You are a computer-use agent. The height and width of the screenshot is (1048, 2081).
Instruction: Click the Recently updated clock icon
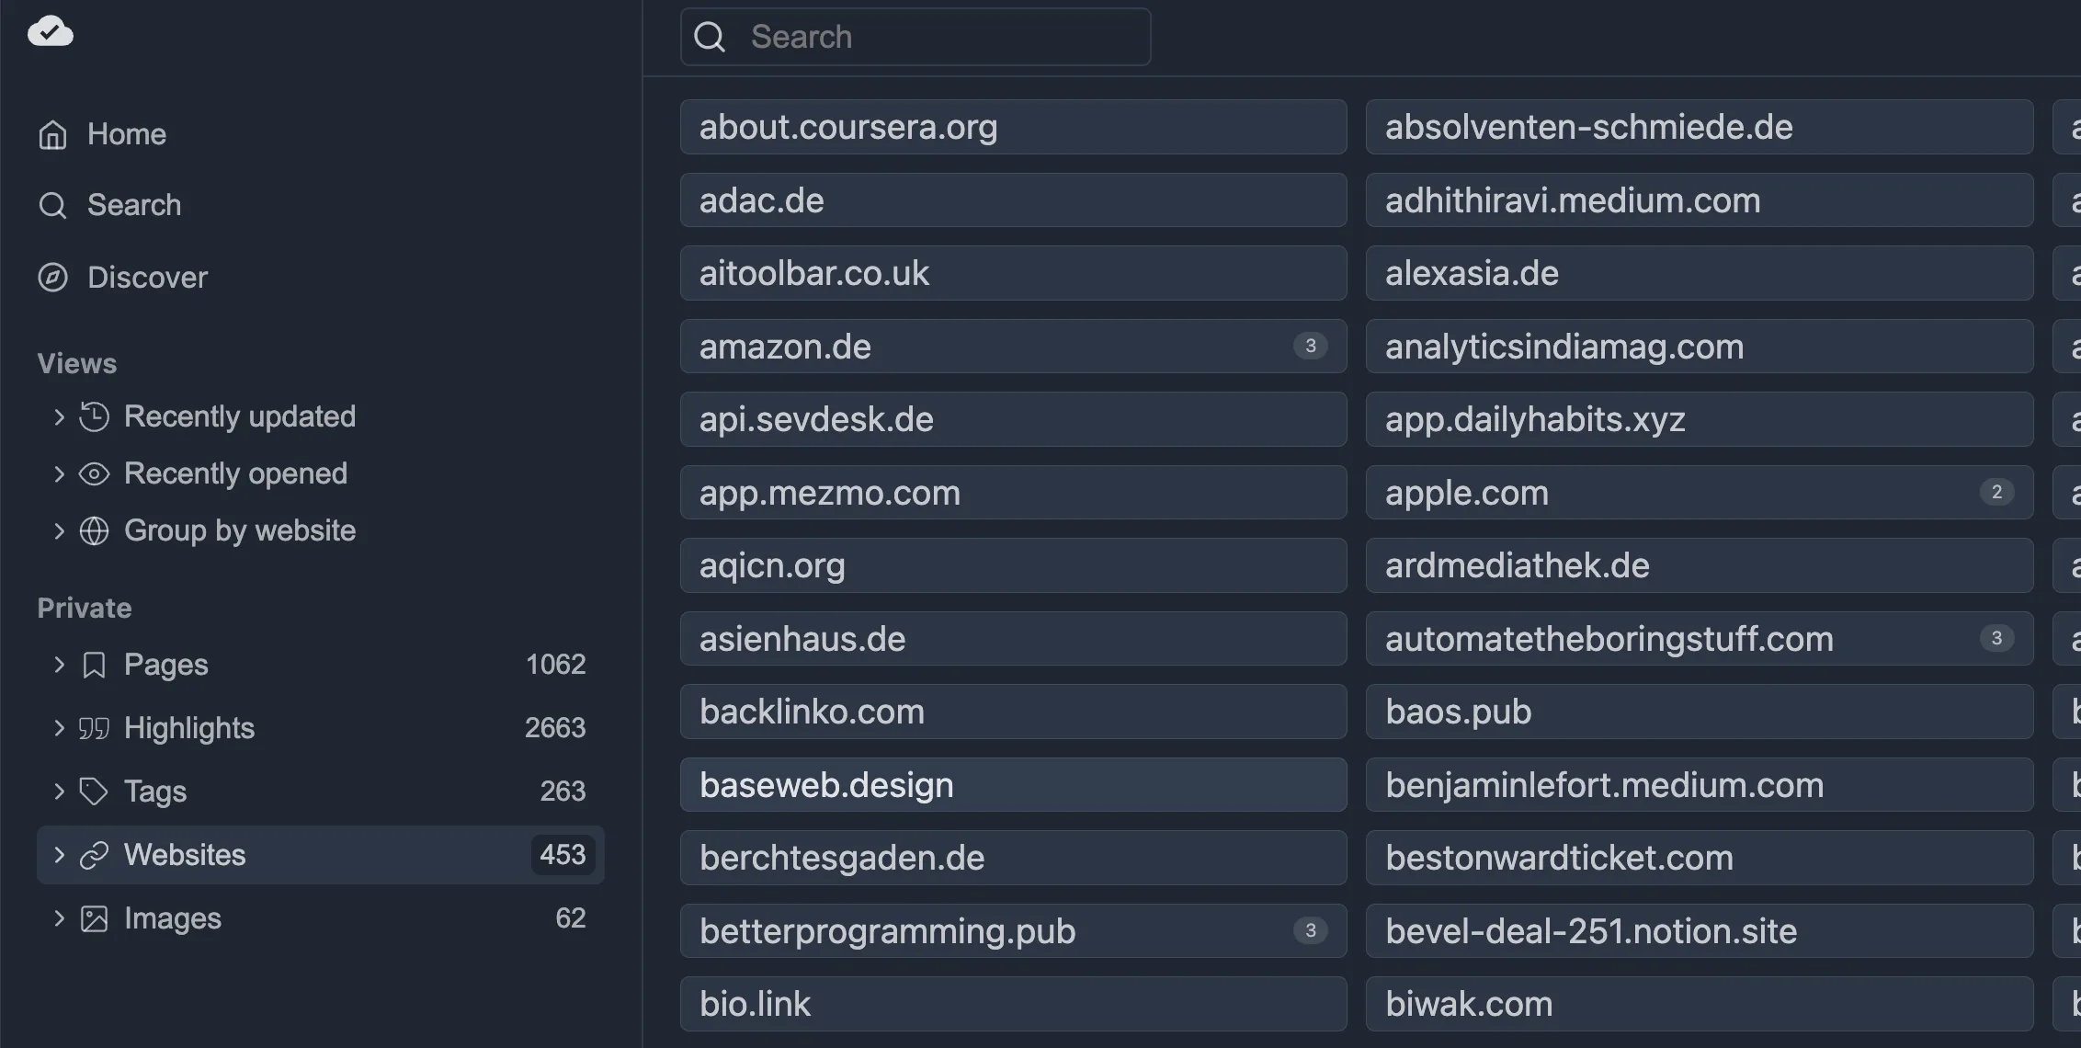94,416
